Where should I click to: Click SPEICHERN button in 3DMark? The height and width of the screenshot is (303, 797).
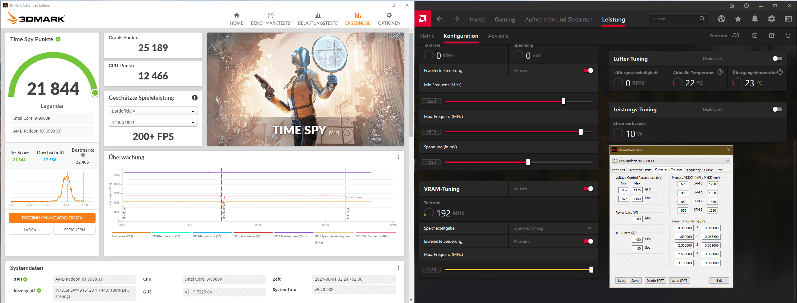tap(74, 230)
